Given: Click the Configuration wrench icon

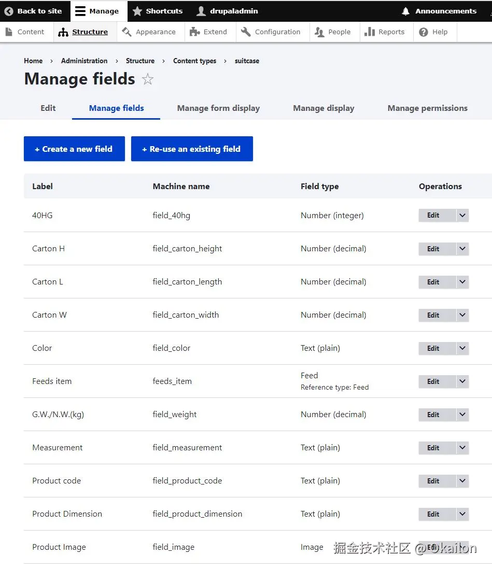Looking at the screenshot, I should 246,32.
